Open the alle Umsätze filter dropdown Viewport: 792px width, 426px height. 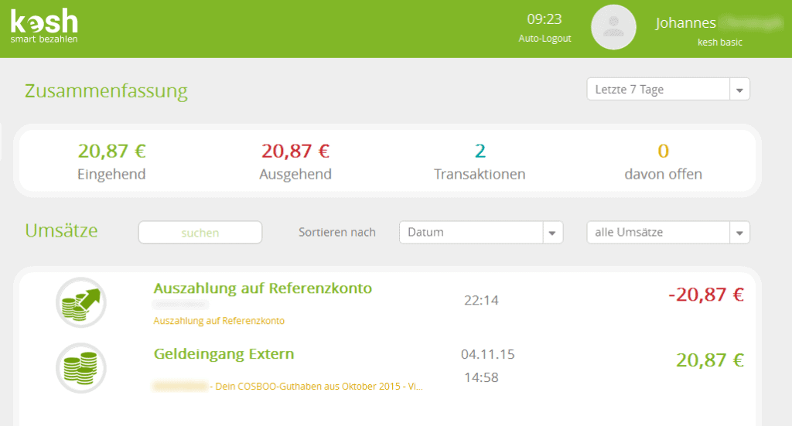pos(668,232)
